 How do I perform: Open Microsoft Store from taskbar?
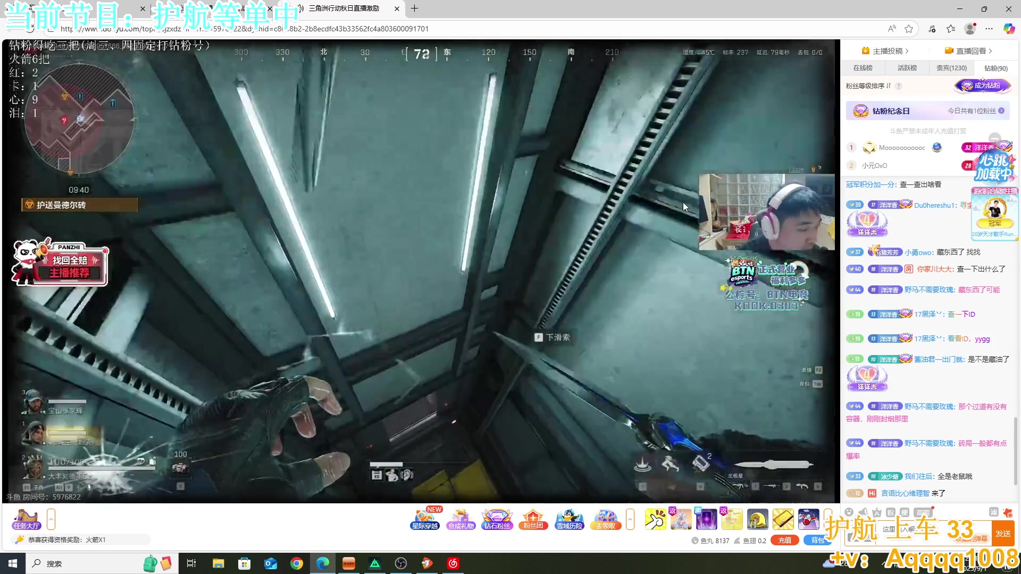pos(245,563)
